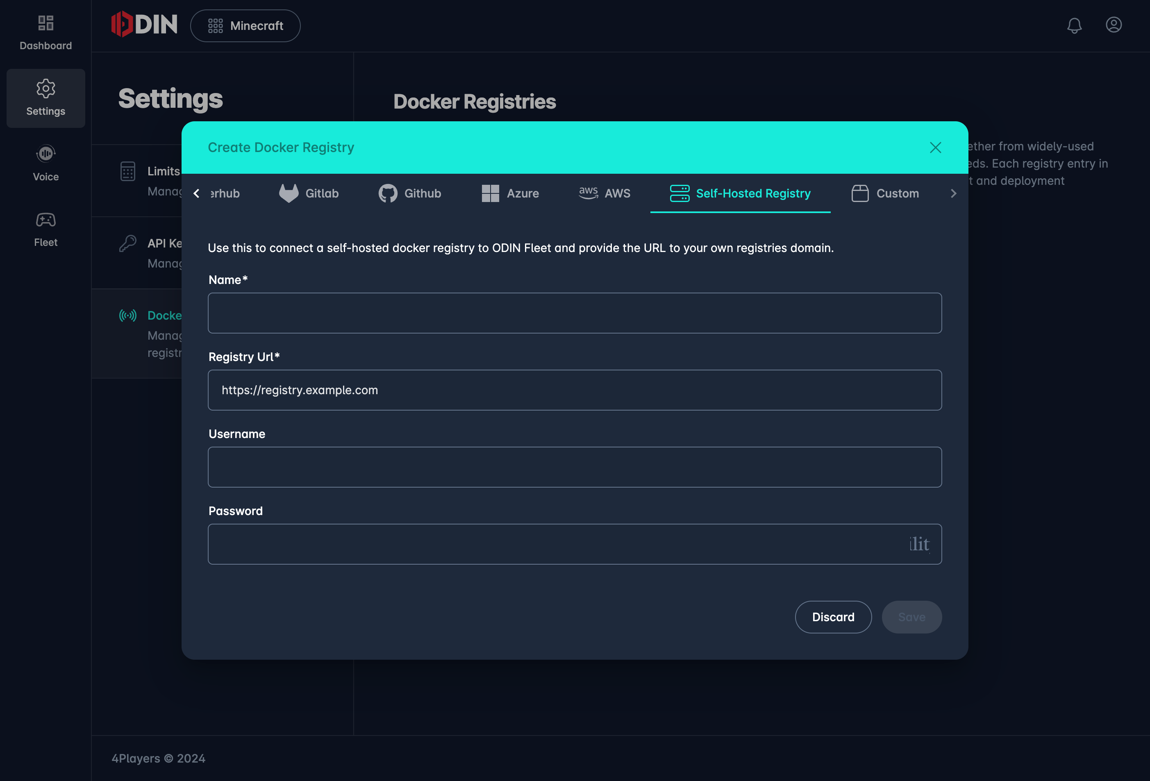The width and height of the screenshot is (1150, 781).
Task: Select the Azure registry tab
Action: (x=509, y=193)
